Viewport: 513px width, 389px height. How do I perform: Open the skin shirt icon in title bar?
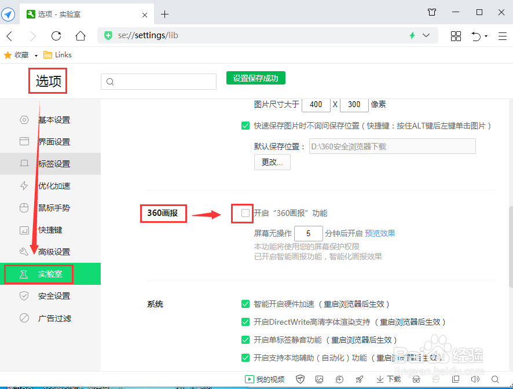432,12
